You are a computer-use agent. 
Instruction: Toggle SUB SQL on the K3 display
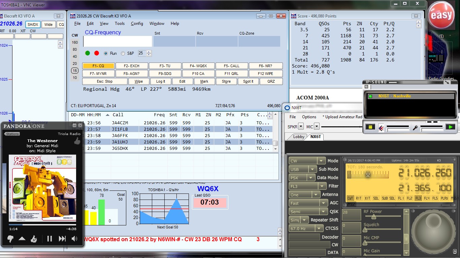pyautogui.click(x=388, y=198)
